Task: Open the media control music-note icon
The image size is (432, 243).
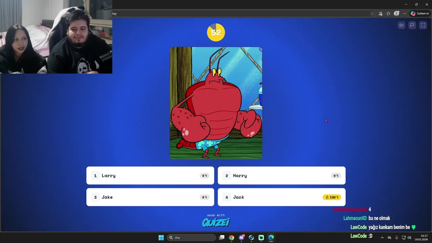Action: pyautogui.click(x=380, y=13)
